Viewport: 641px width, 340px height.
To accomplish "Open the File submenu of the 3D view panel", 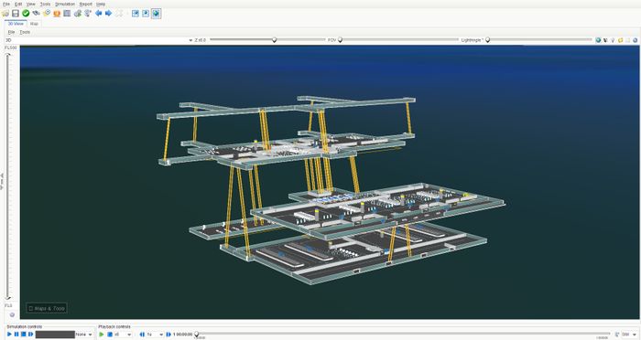I will click(x=11, y=32).
